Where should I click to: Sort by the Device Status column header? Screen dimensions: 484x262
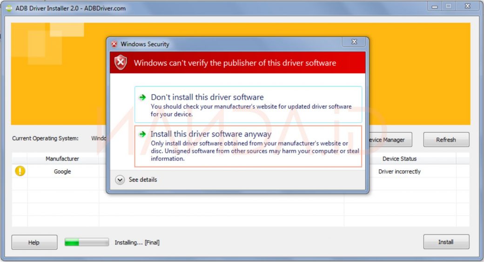coord(400,159)
